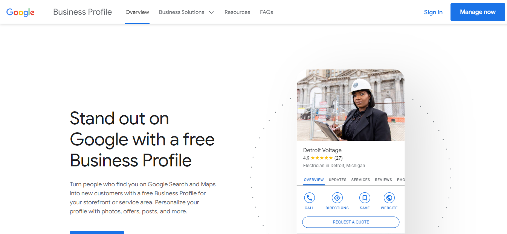Click the 'Stand out on Google' headline
Viewport: 507px width, 234px height.
(x=142, y=139)
